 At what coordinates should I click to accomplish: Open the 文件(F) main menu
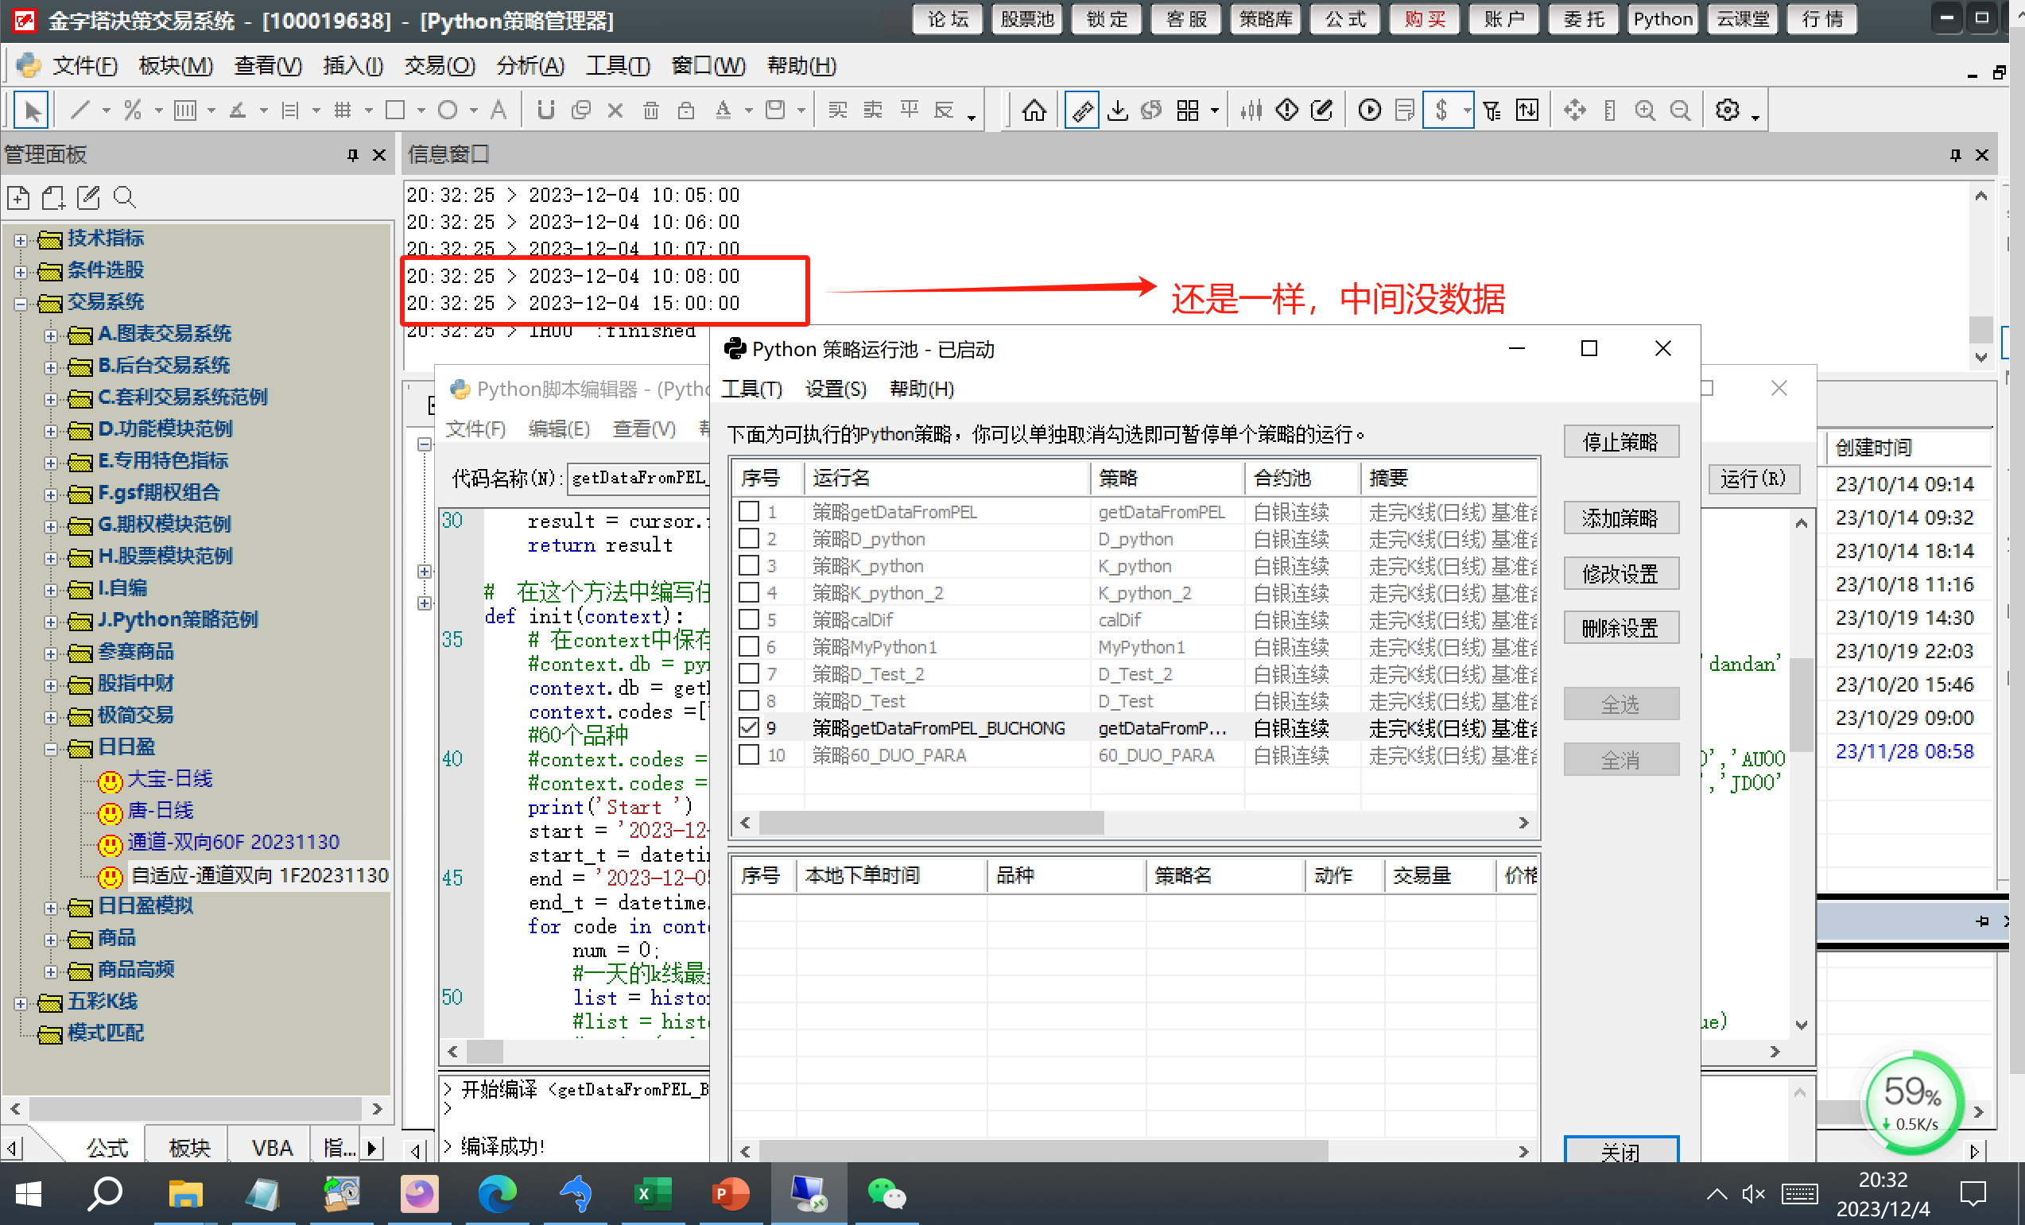(x=86, y=66)
